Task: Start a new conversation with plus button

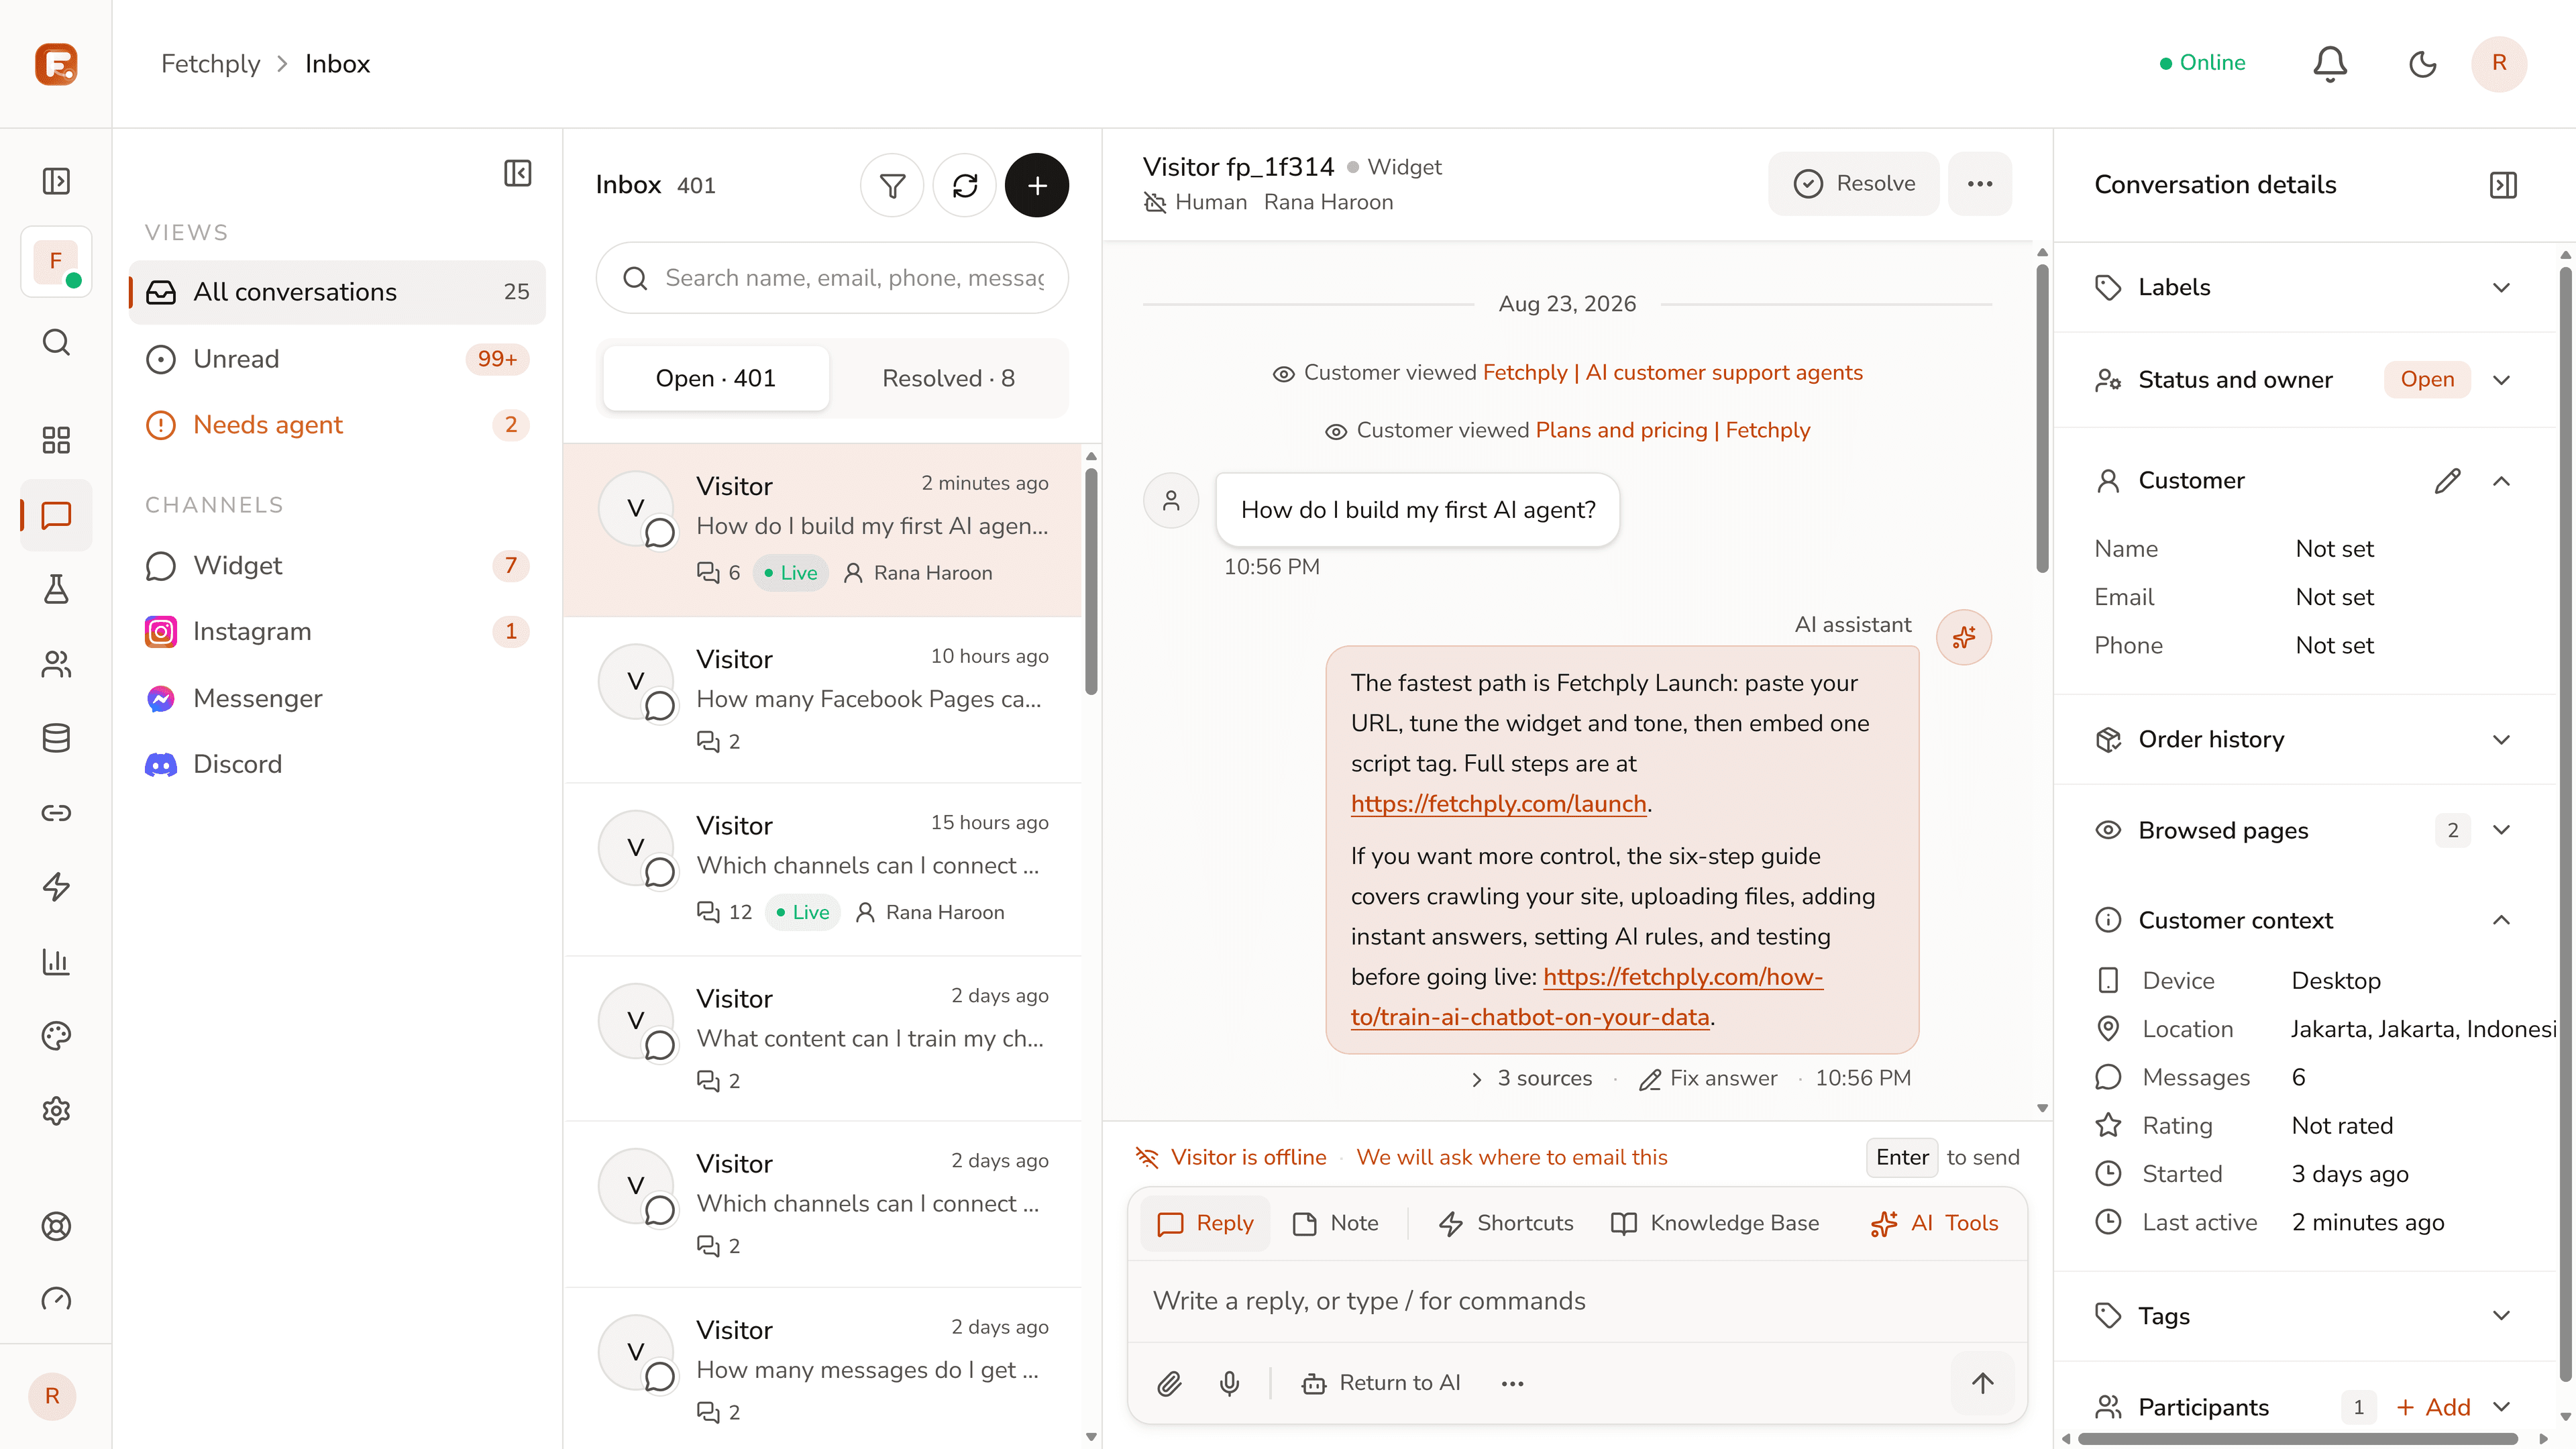Action: coord(1037,185)
